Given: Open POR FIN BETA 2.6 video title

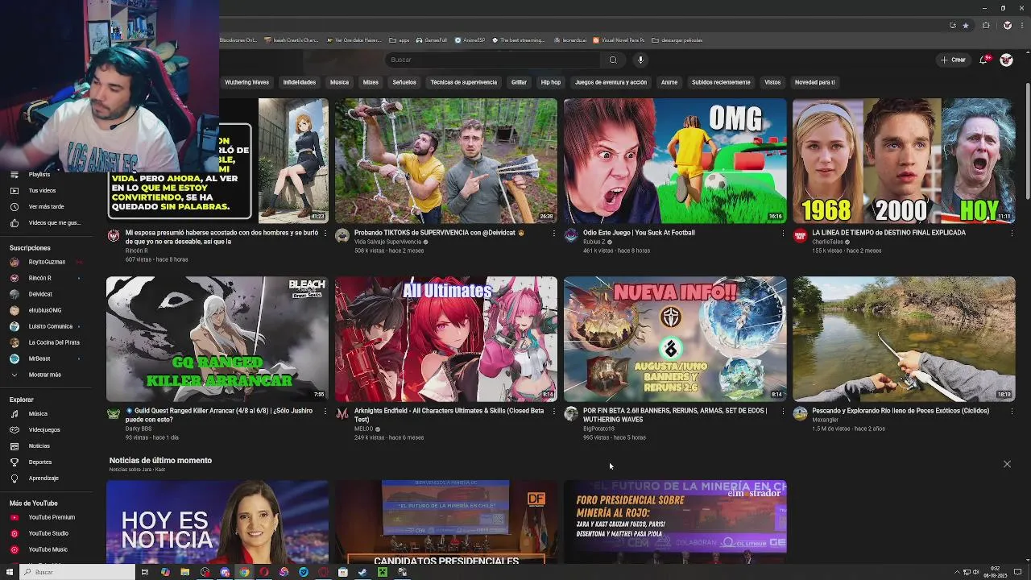Looking at the screenshot, I should [675, 415].
